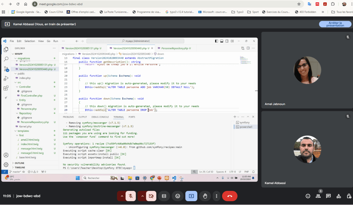Click the Meet activities shapes icon

339,196
